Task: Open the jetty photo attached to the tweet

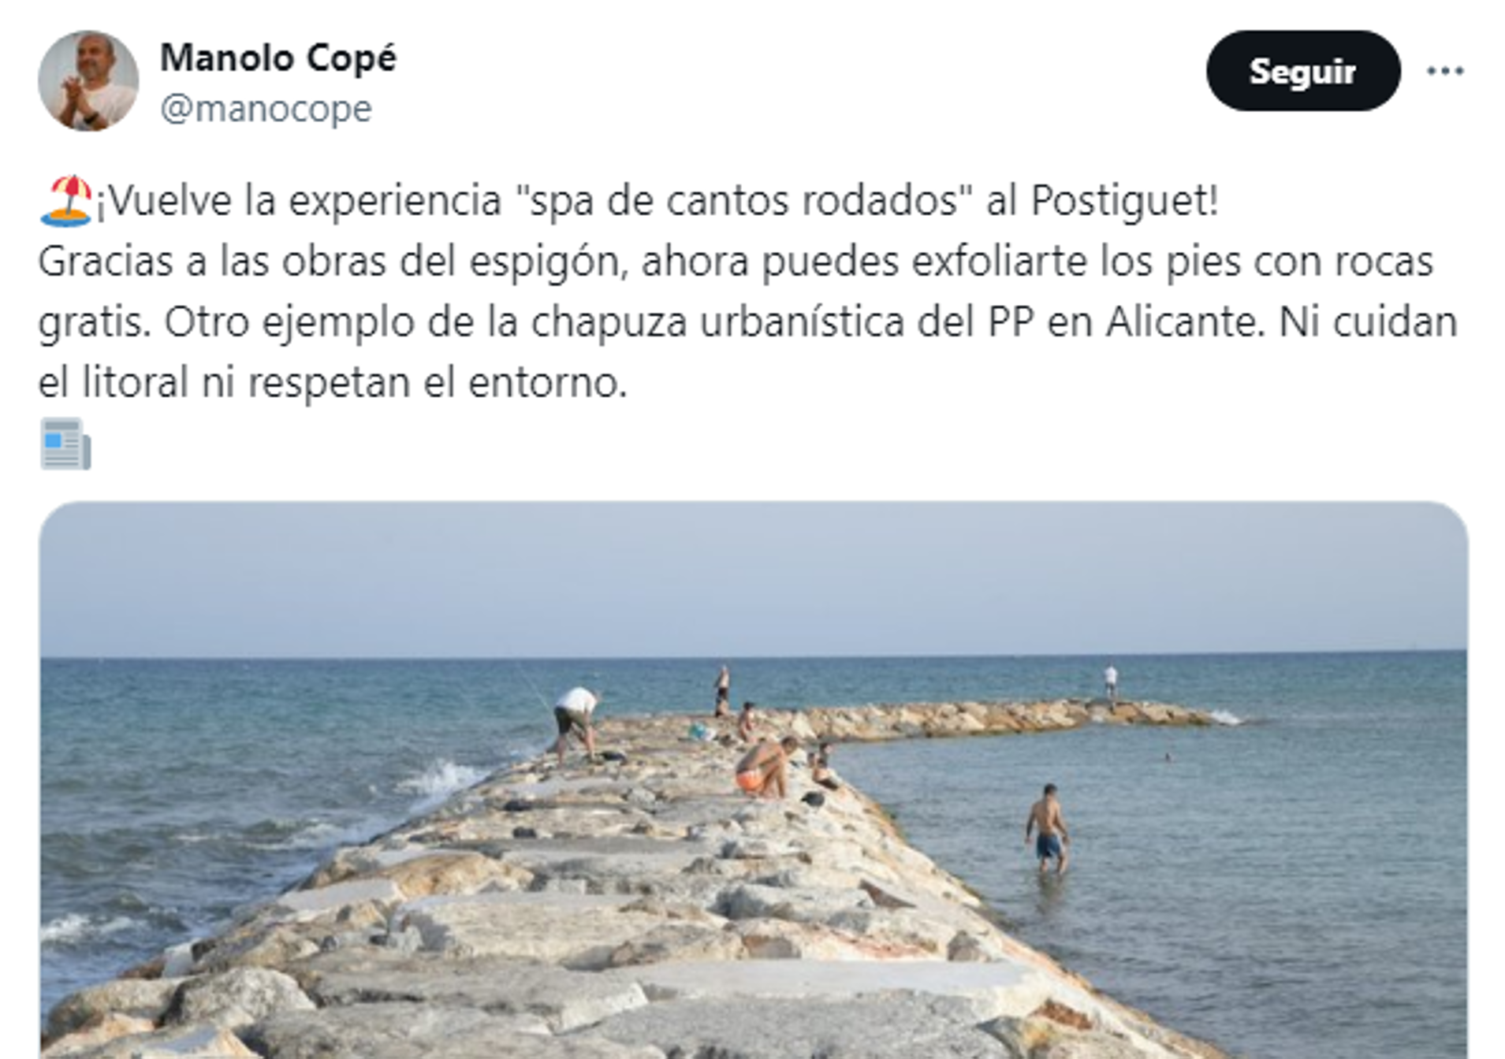Action: click(754, 780)
